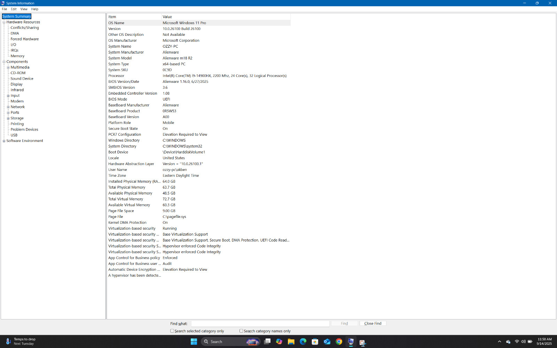Select the Kernel DMA Protection row
This screenshot has height=348, width=557.
coord(199,223)
